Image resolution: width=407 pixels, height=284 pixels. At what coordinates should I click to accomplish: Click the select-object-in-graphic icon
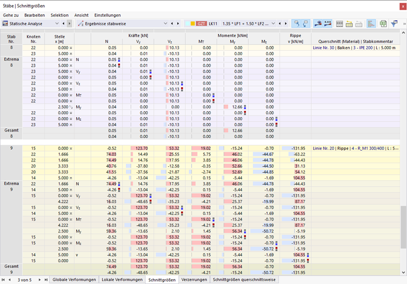[296, 24]
